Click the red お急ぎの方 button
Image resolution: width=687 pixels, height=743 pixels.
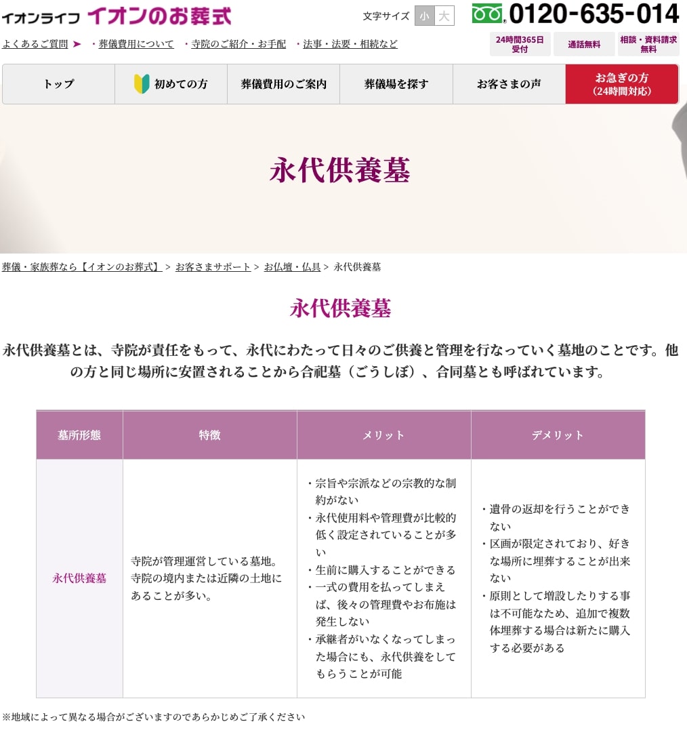coord(621,84)
